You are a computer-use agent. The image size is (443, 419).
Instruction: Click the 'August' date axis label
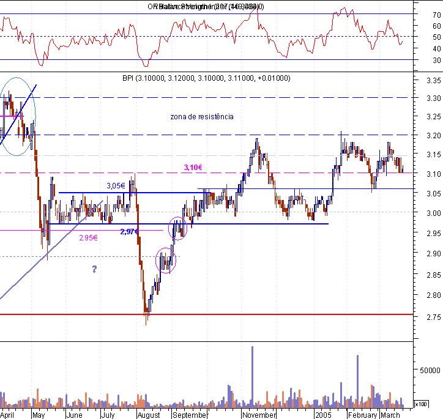[149, 415]
